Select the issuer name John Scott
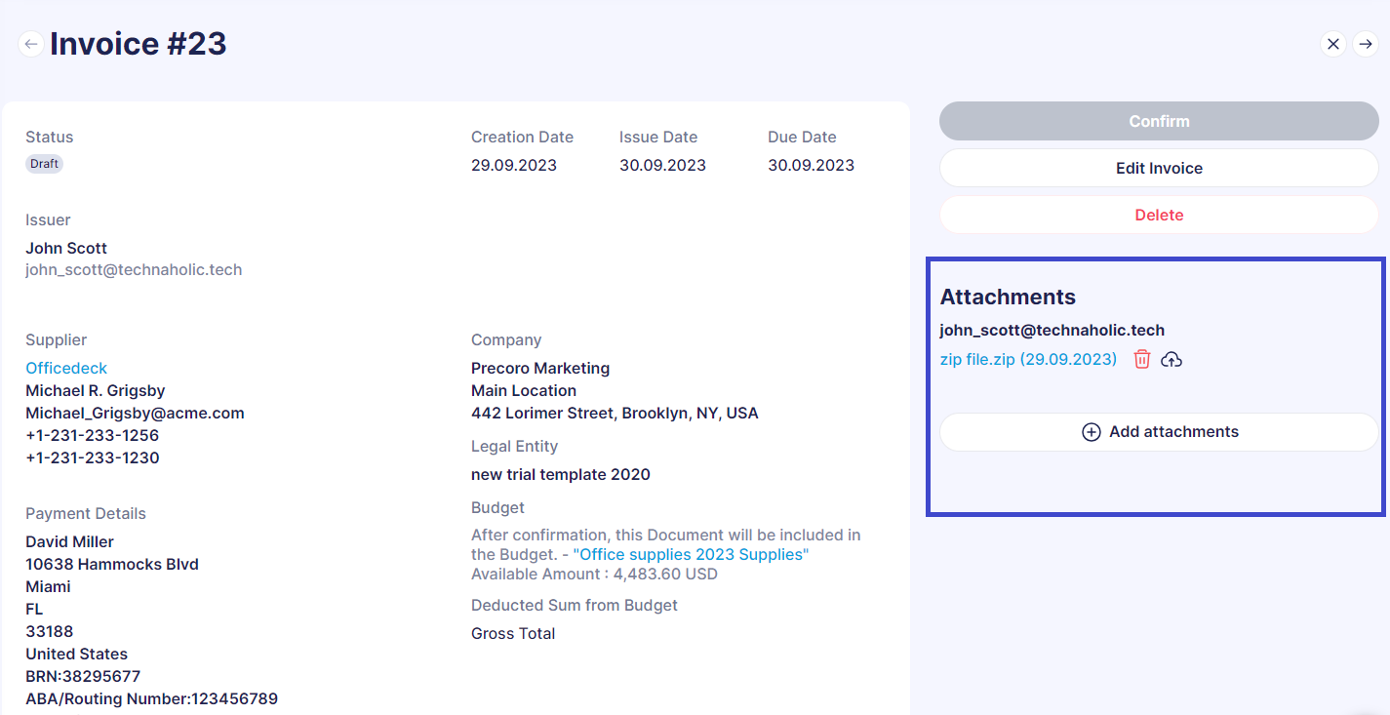Viewport: 1390px width, 715px height. pyautogui.click(x=66, y=248)
